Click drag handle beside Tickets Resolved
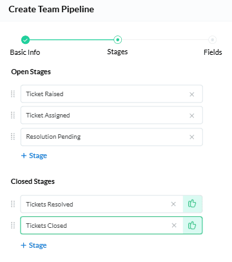This screenshot has width=232, height=262. (13, 204)
